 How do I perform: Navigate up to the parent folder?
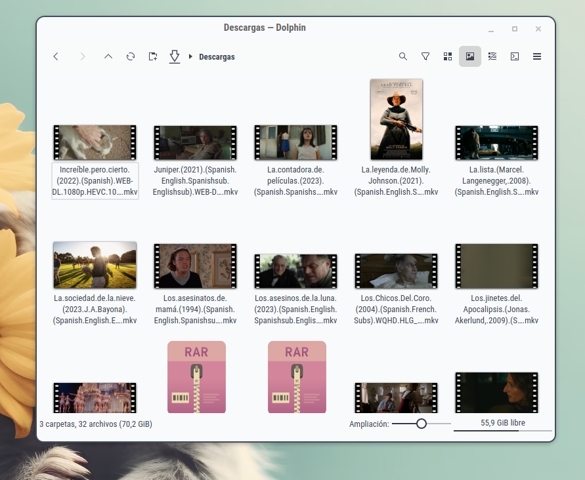(x=108, y=57)
